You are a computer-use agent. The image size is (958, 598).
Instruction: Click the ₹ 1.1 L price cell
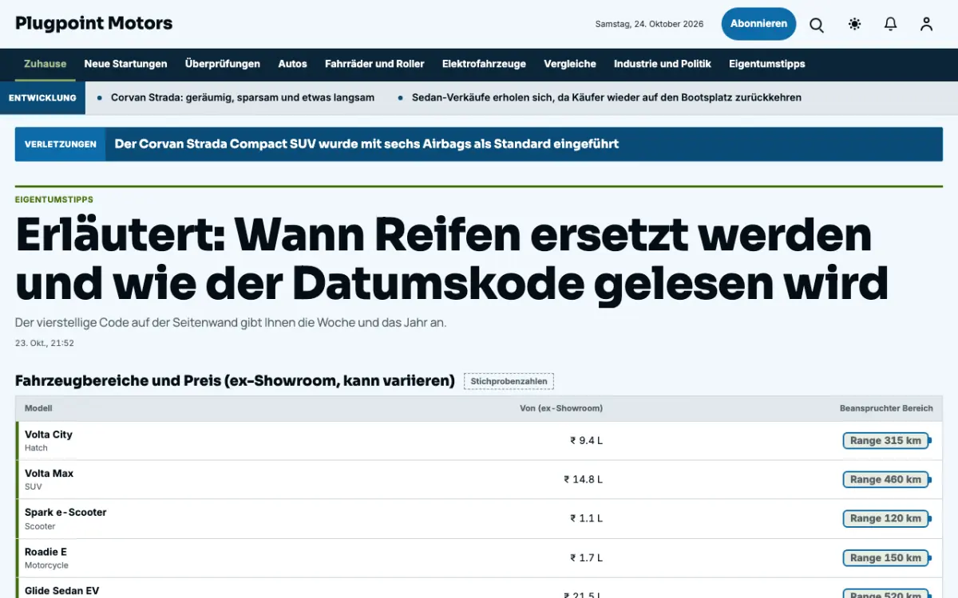pyautogui.click(x=586, y=519)
